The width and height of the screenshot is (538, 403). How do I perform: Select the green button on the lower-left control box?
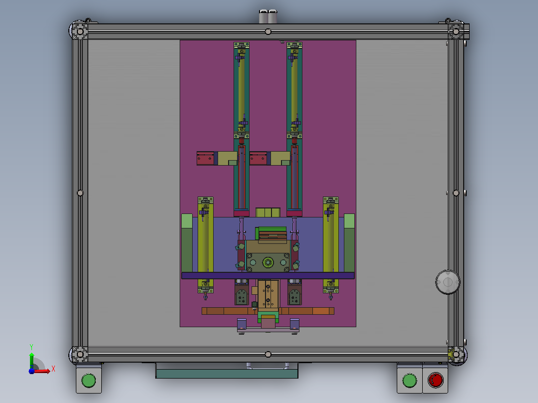[88, 381]
